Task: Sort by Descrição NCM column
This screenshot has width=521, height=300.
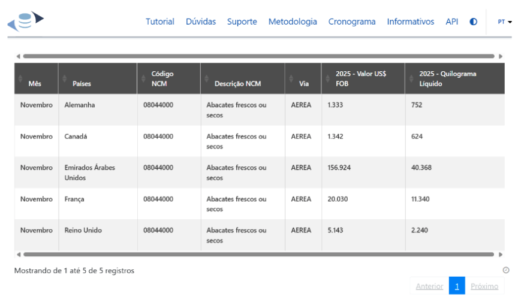Action: [x=237, y=84]
